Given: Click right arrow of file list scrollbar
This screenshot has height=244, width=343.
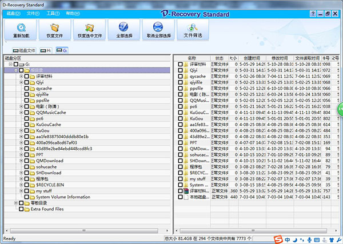Looking at the screenshot, I should click(x=336, y=231).
